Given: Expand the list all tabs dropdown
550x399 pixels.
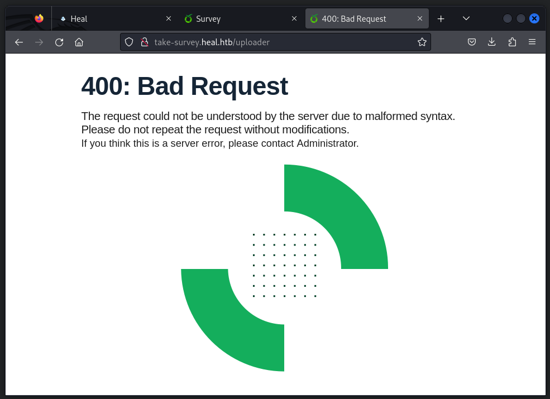Looking at the screenshot, I should tap(466, 18).
